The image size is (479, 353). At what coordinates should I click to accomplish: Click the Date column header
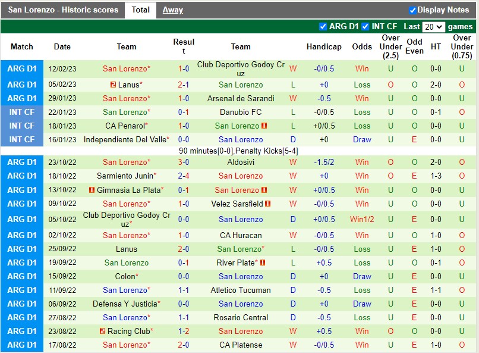pyautogui.click(x=62, y=47)
